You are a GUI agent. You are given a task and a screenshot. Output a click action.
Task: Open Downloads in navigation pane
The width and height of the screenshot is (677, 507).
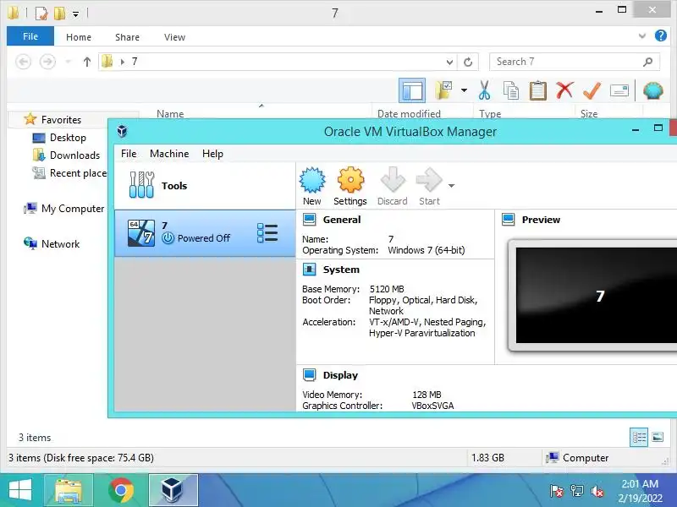[67, 155]
